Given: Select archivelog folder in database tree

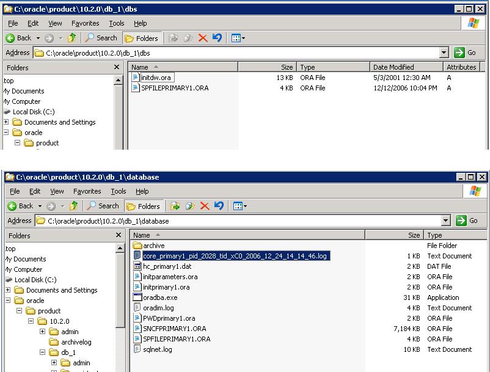Looking at the screenshot, I should click(71, 342).
